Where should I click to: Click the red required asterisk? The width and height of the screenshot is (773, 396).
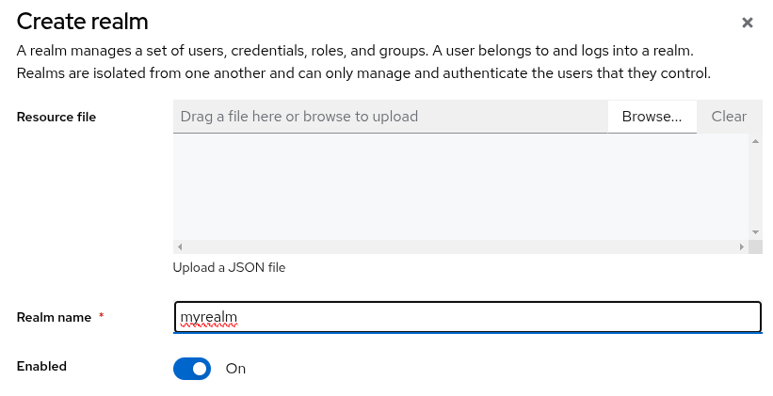click(x=101, y=317)
